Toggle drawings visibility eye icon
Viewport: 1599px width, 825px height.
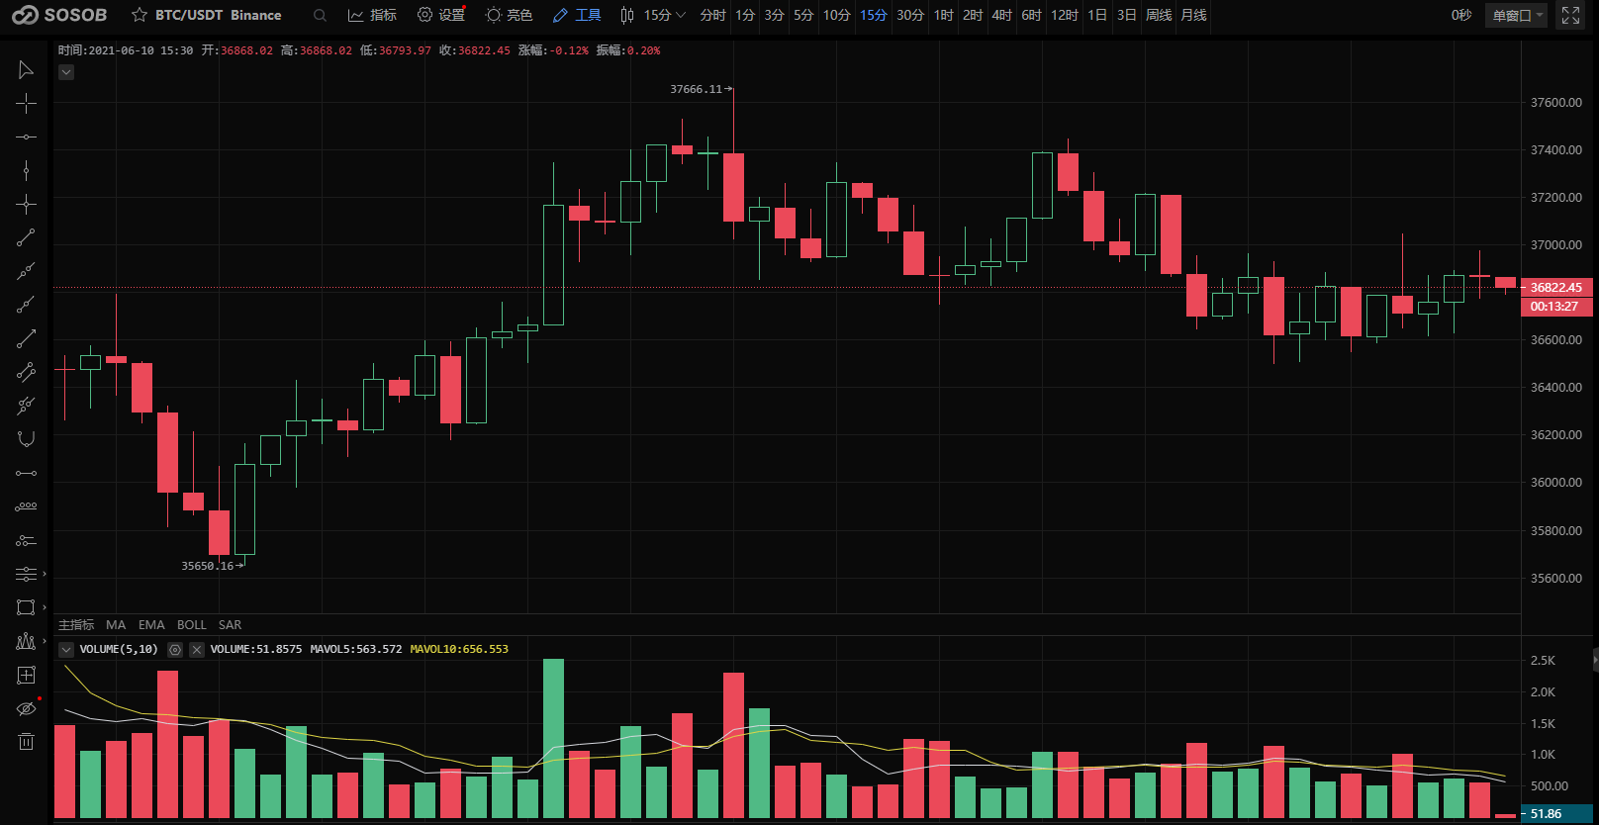26,708
